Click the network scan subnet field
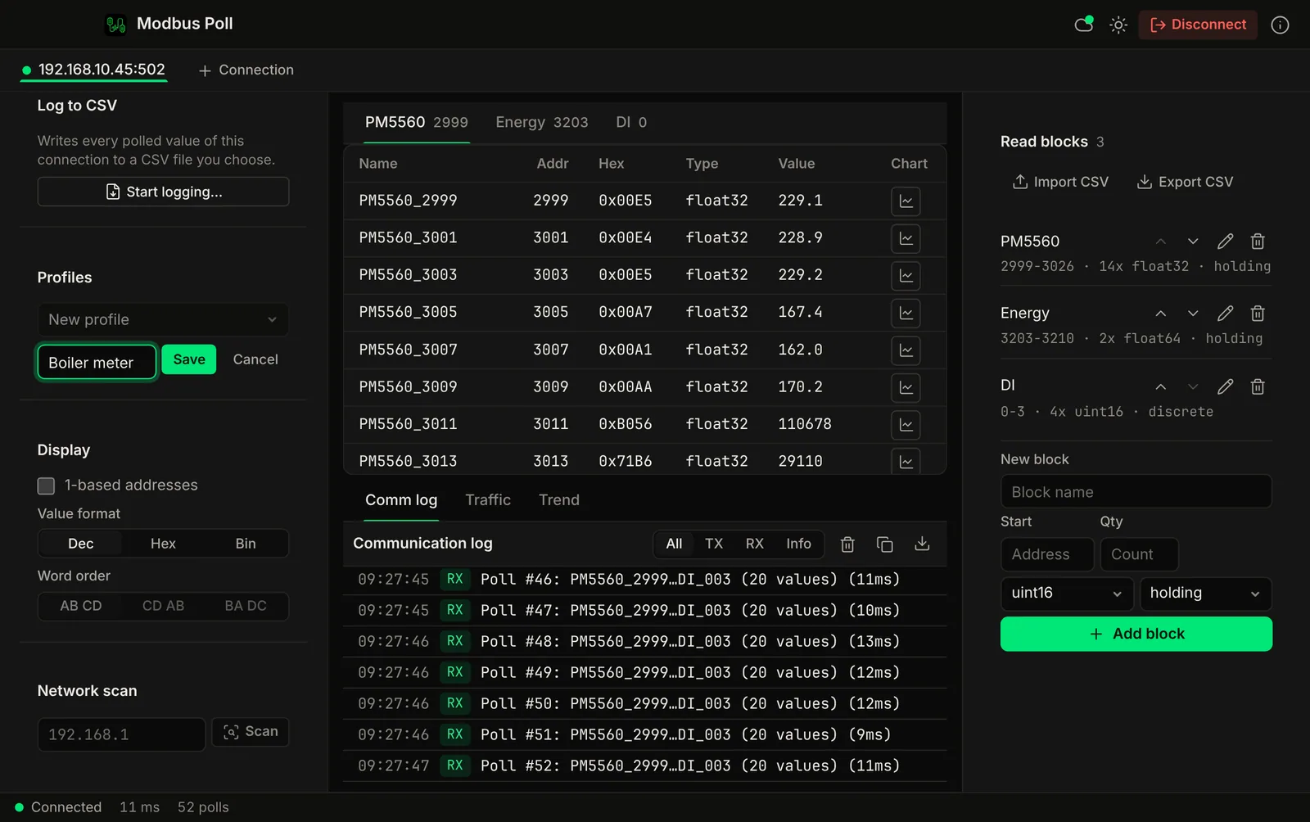 (x=121, y=735)
